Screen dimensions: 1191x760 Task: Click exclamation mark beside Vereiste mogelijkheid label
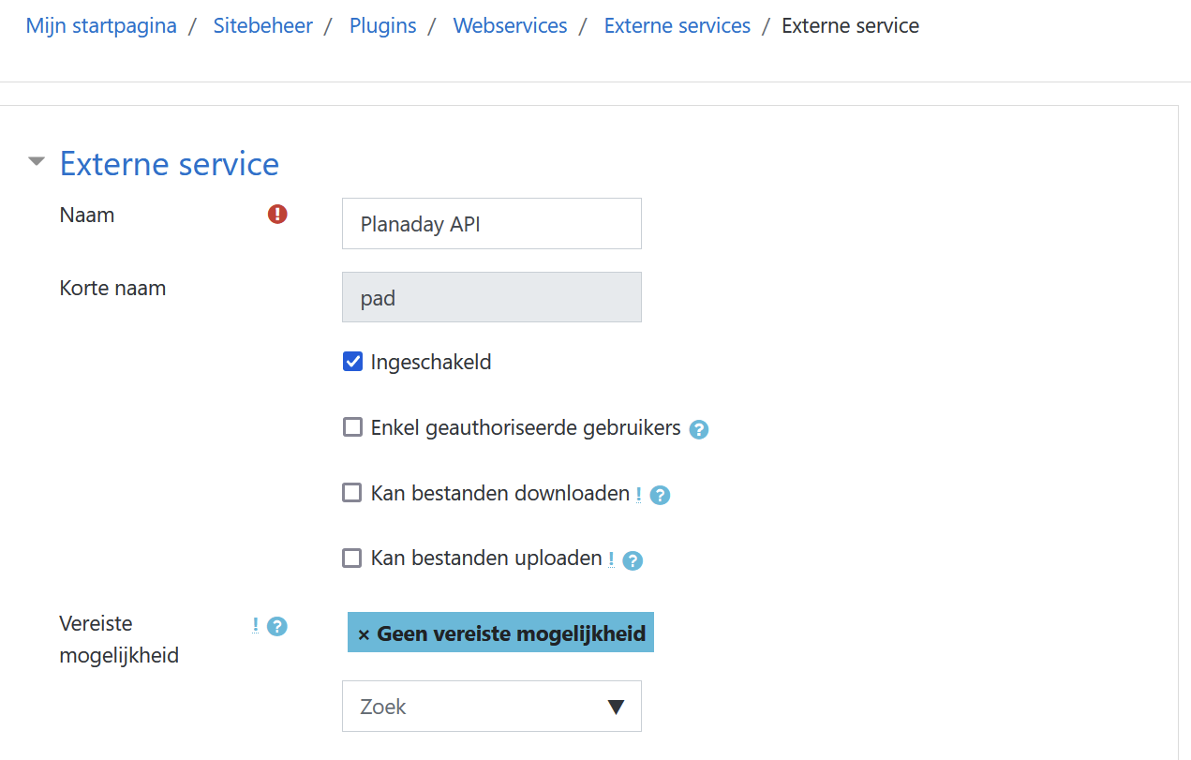(255, 625)
